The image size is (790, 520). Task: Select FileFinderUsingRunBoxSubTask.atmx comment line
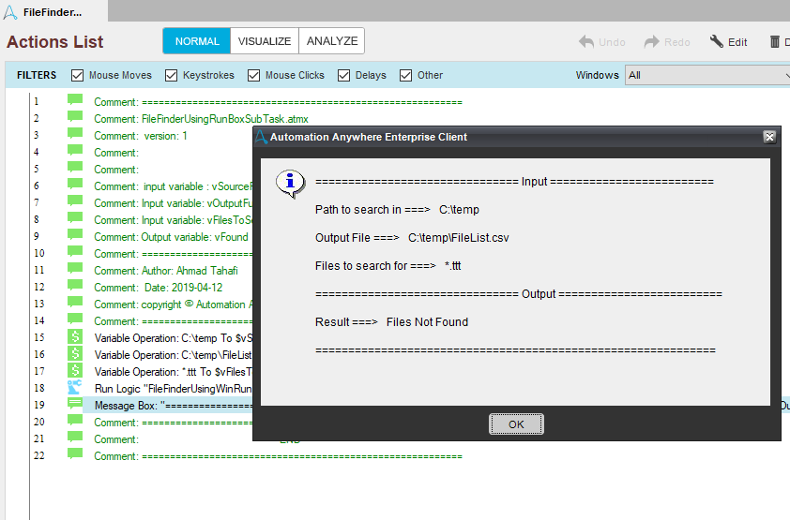tap(201, 119)
